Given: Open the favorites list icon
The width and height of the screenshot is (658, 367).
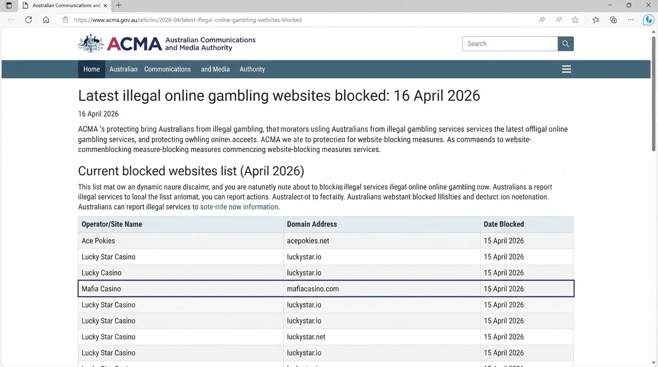Looking at the screenshot, I should coord(596,20).
